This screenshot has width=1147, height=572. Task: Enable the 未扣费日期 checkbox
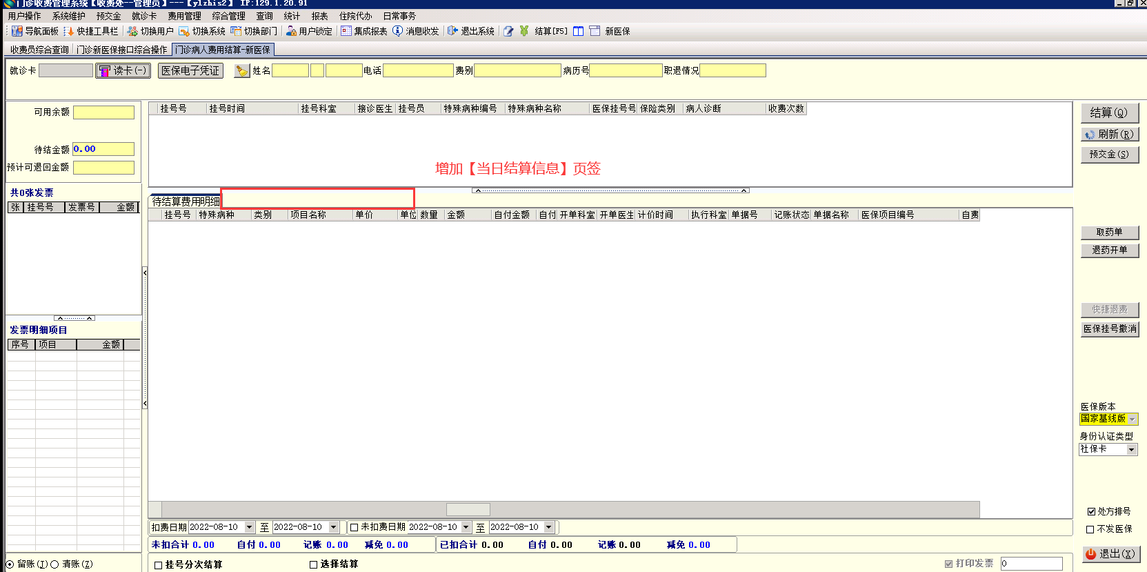tap(355, 527)
